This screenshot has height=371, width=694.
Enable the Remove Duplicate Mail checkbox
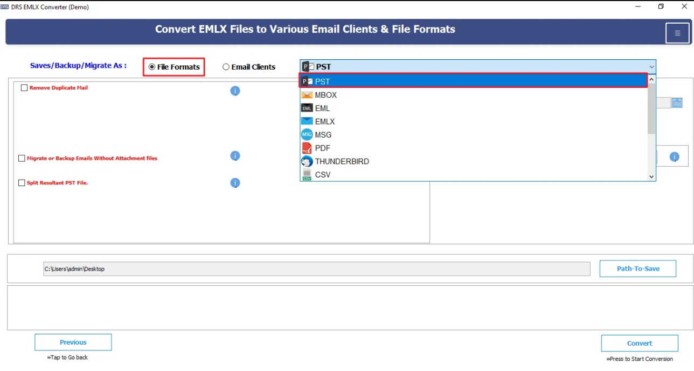coord(24,87)
